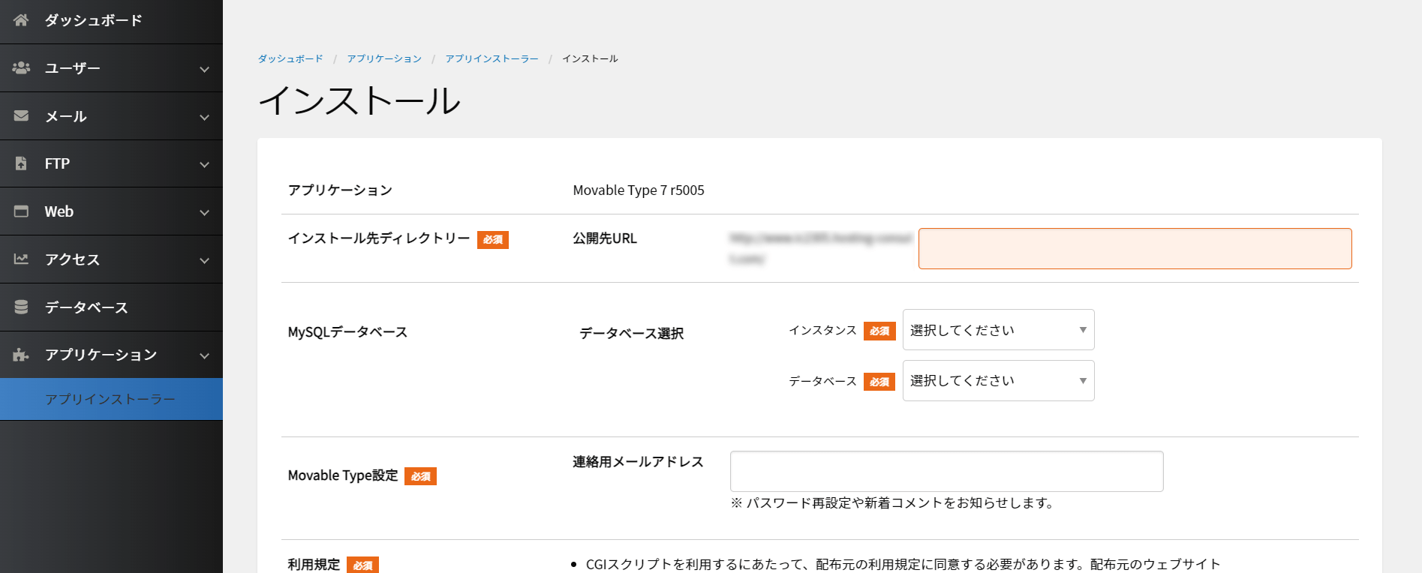Open the メール sidebar menu

click(111, 116)
